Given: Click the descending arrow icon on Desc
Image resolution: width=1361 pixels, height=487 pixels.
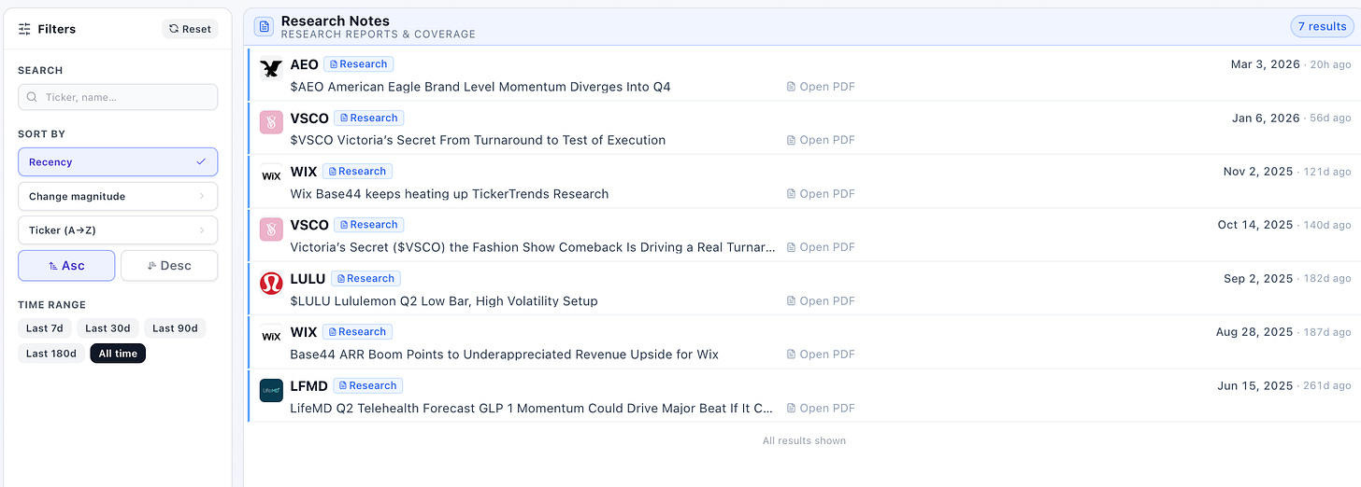Looking at the screenshot, I should coord(151,266).
